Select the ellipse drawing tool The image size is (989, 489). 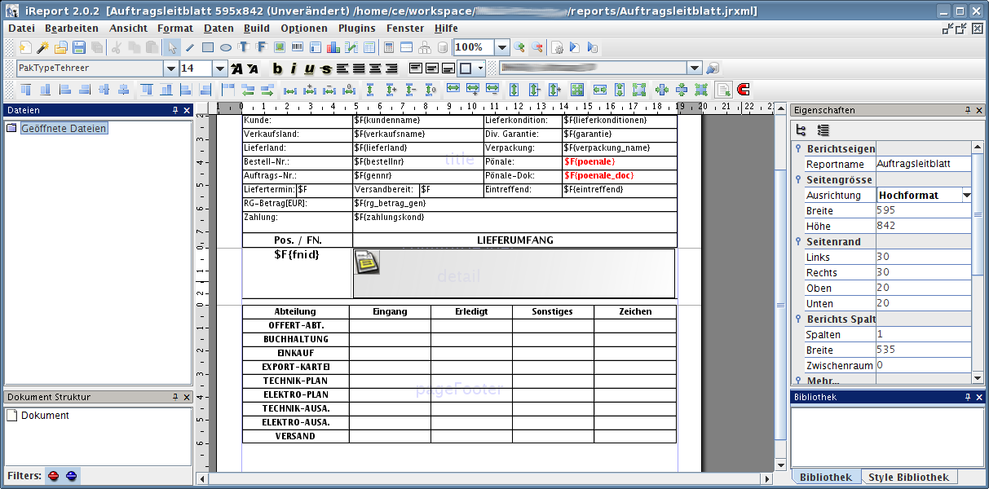(x=226, y=47)
